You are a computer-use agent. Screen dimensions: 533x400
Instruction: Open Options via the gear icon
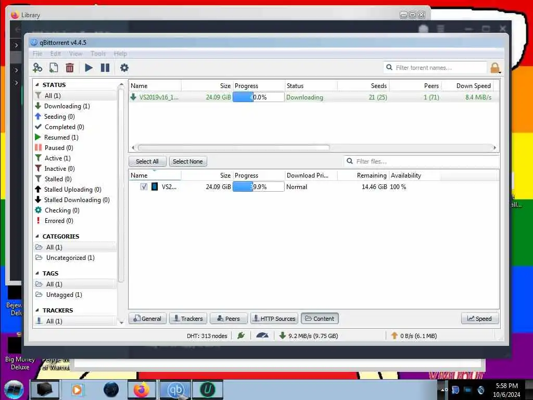coord(124,68)
